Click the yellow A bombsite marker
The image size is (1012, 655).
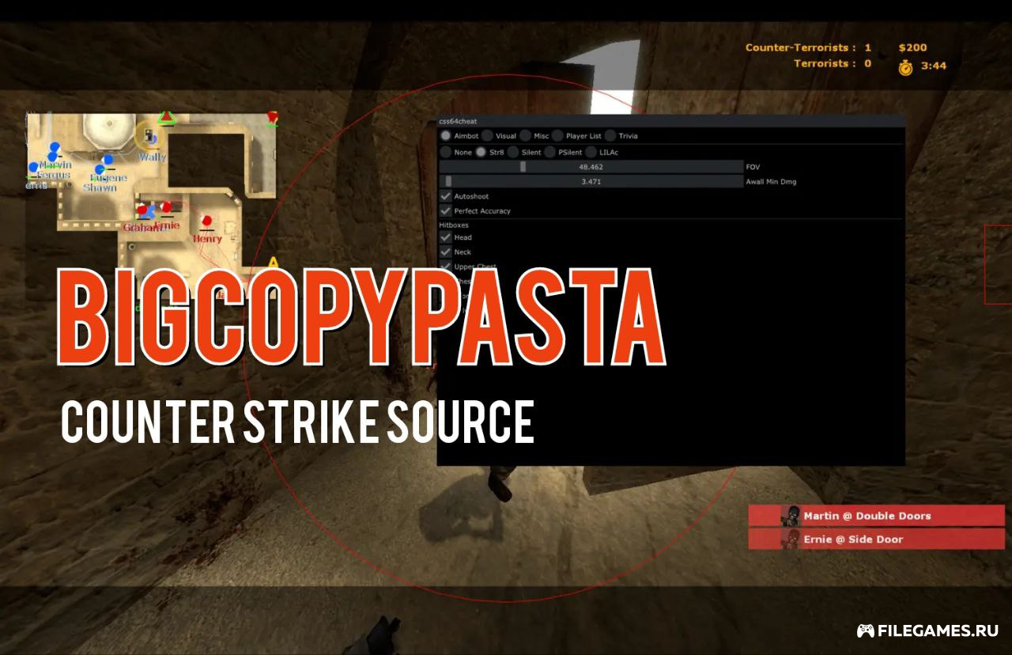click(273, 263)
